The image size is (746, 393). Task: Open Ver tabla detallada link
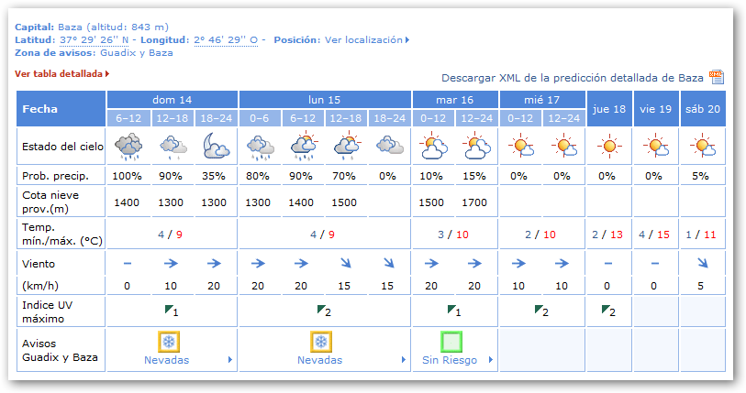[x=59, y=73]
